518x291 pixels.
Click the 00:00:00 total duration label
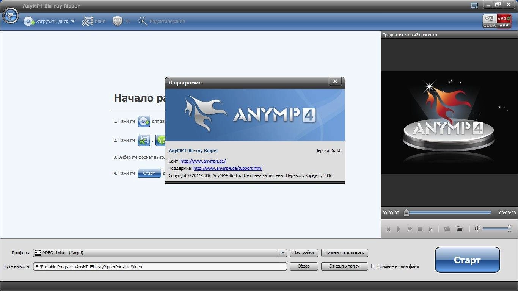coord(507,213)
